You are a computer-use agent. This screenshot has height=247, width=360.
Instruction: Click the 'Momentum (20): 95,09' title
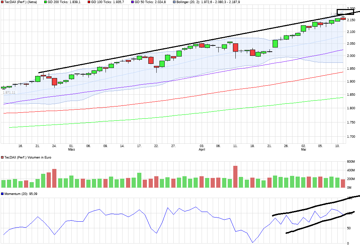[x=21, y=194]
